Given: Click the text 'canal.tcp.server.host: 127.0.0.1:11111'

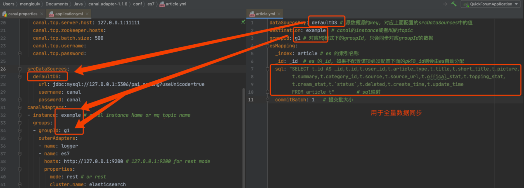Looking at the screenshot, I should coord(86,23).
